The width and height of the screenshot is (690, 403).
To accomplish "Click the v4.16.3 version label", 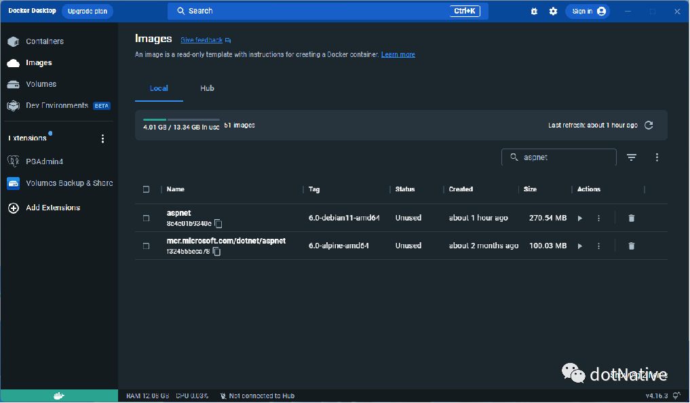I will [x=657, y=396].
